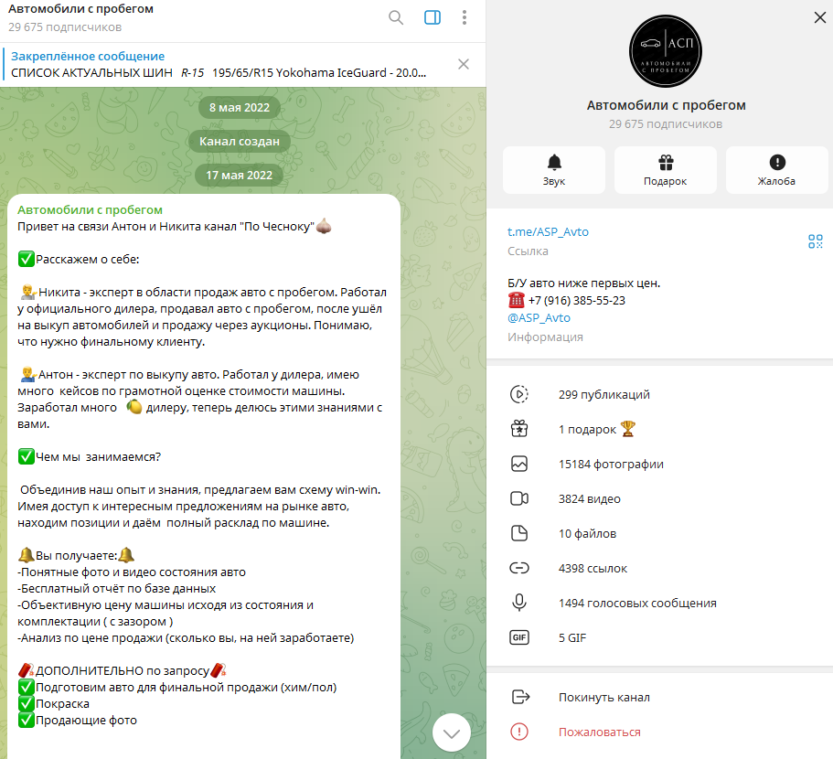Click the Жалоба report button
The height and width of the screenshot is (759, 833).
(x=776, y=170)
